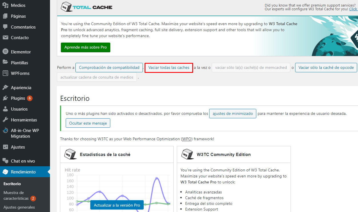The height and width of the screenshot is (212, 358).
Task: Click the Ajustes sliders icon
Action: [5, 147]
